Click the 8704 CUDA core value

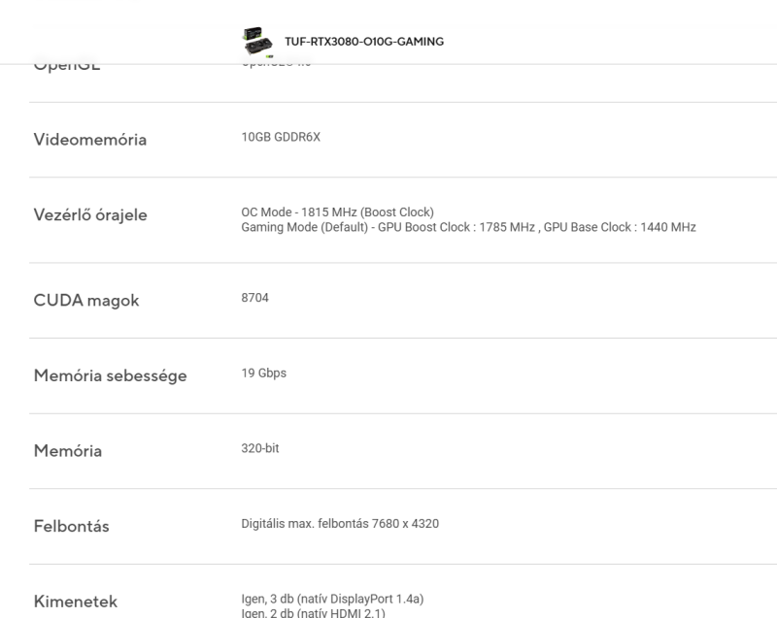[x=254, y=298]
